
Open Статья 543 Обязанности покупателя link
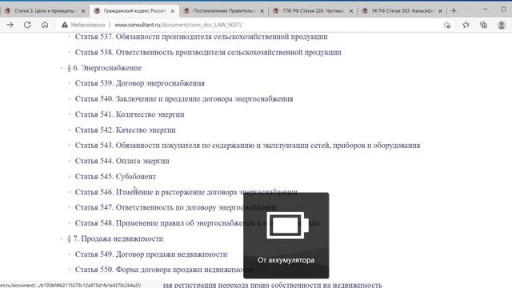247,146
